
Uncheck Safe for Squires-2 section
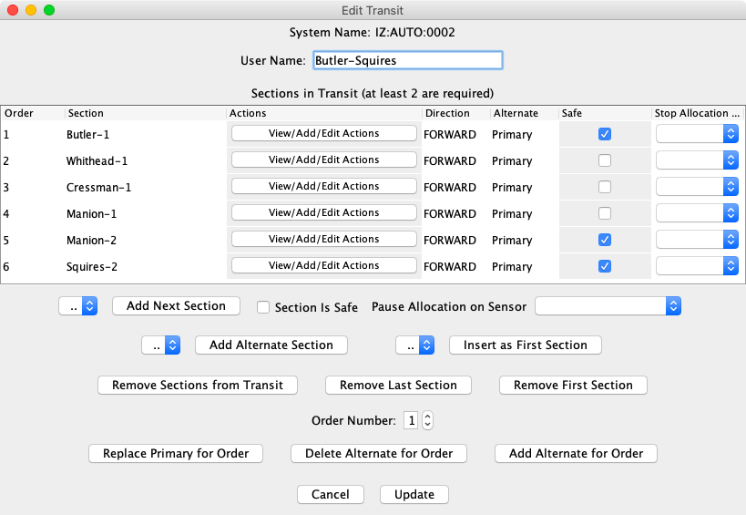pyautogui.click(x=604, y=266)
